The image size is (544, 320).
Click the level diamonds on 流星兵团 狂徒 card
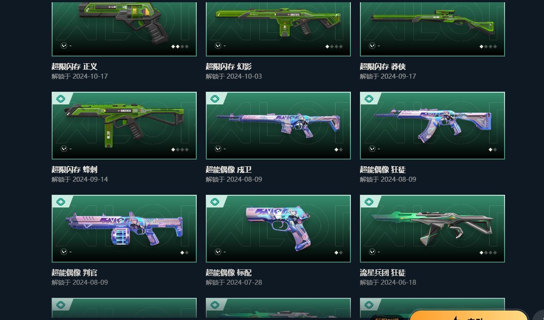pyautogui.click(x=488, y=253)
